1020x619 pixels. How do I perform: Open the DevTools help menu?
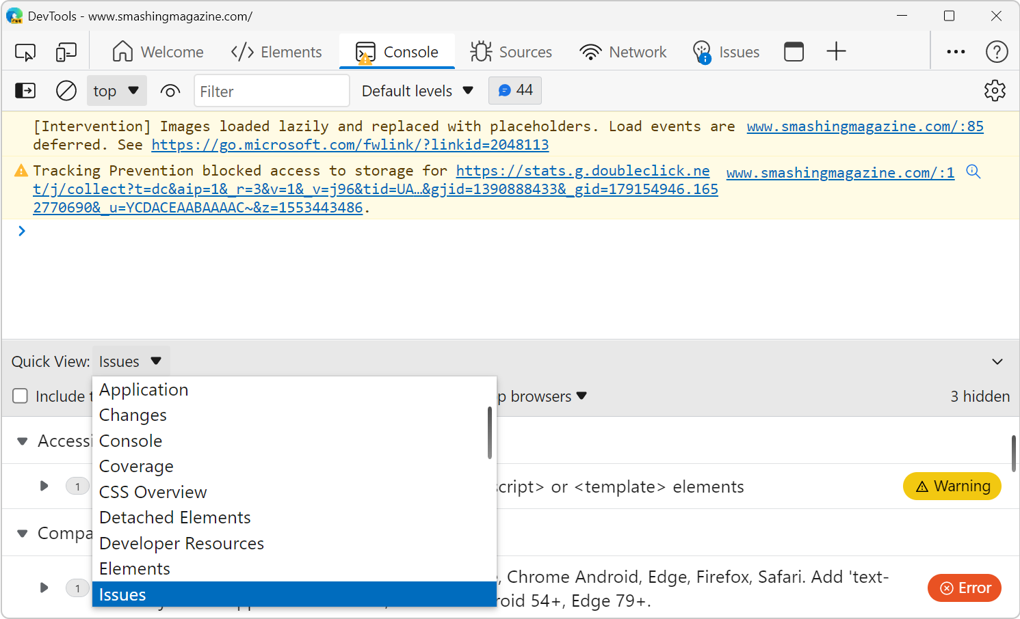coord(997,51)
